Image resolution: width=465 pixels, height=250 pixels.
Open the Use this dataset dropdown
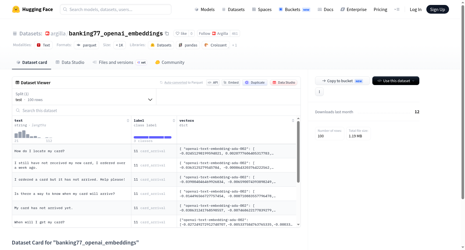click(396, 81)
